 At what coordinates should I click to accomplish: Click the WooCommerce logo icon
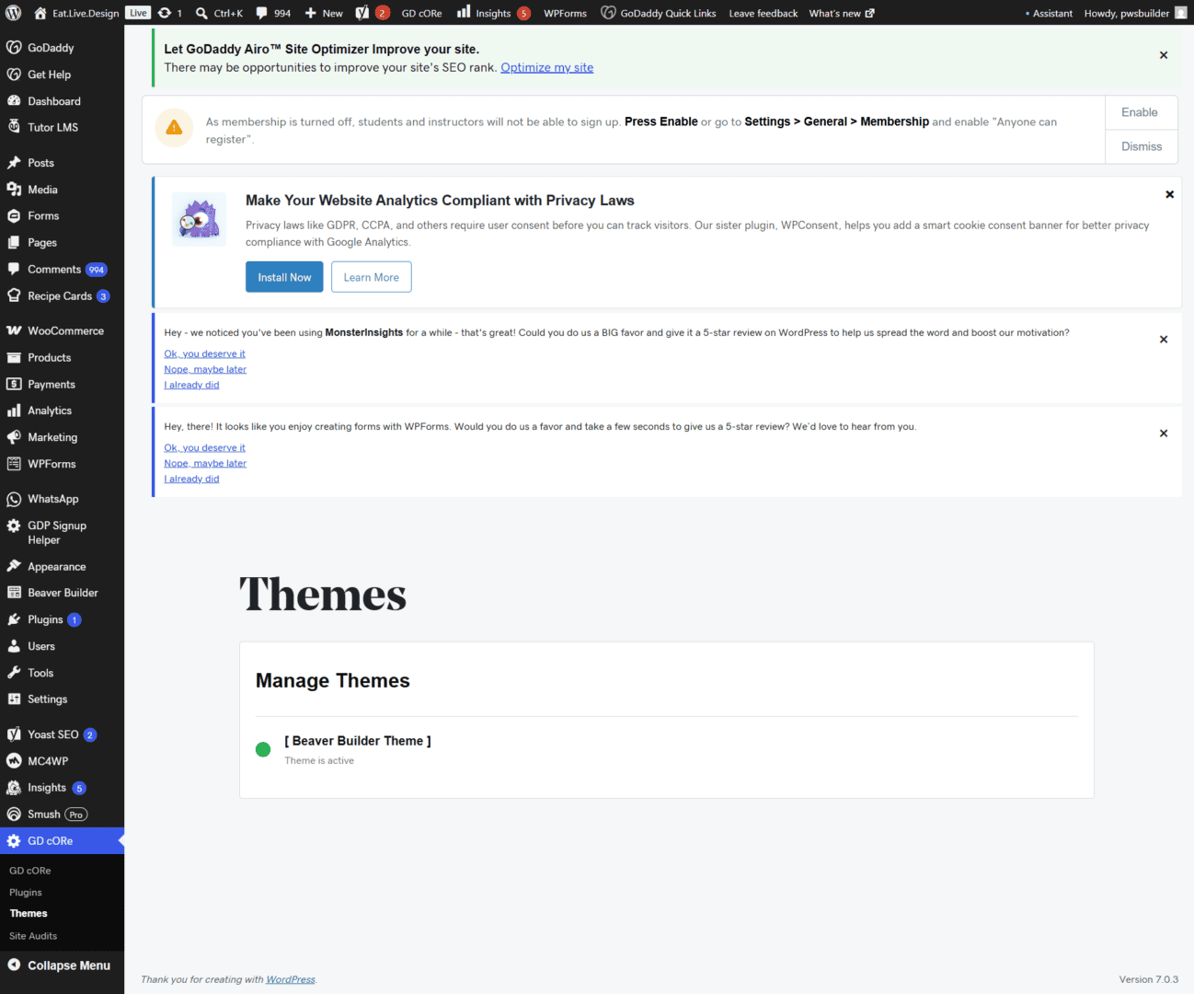pos(14,331)
